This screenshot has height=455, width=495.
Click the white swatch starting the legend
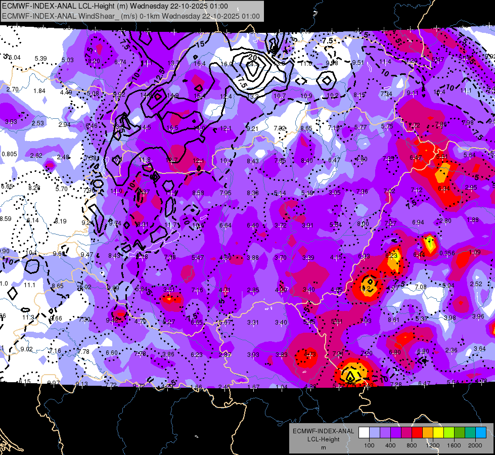364,432
